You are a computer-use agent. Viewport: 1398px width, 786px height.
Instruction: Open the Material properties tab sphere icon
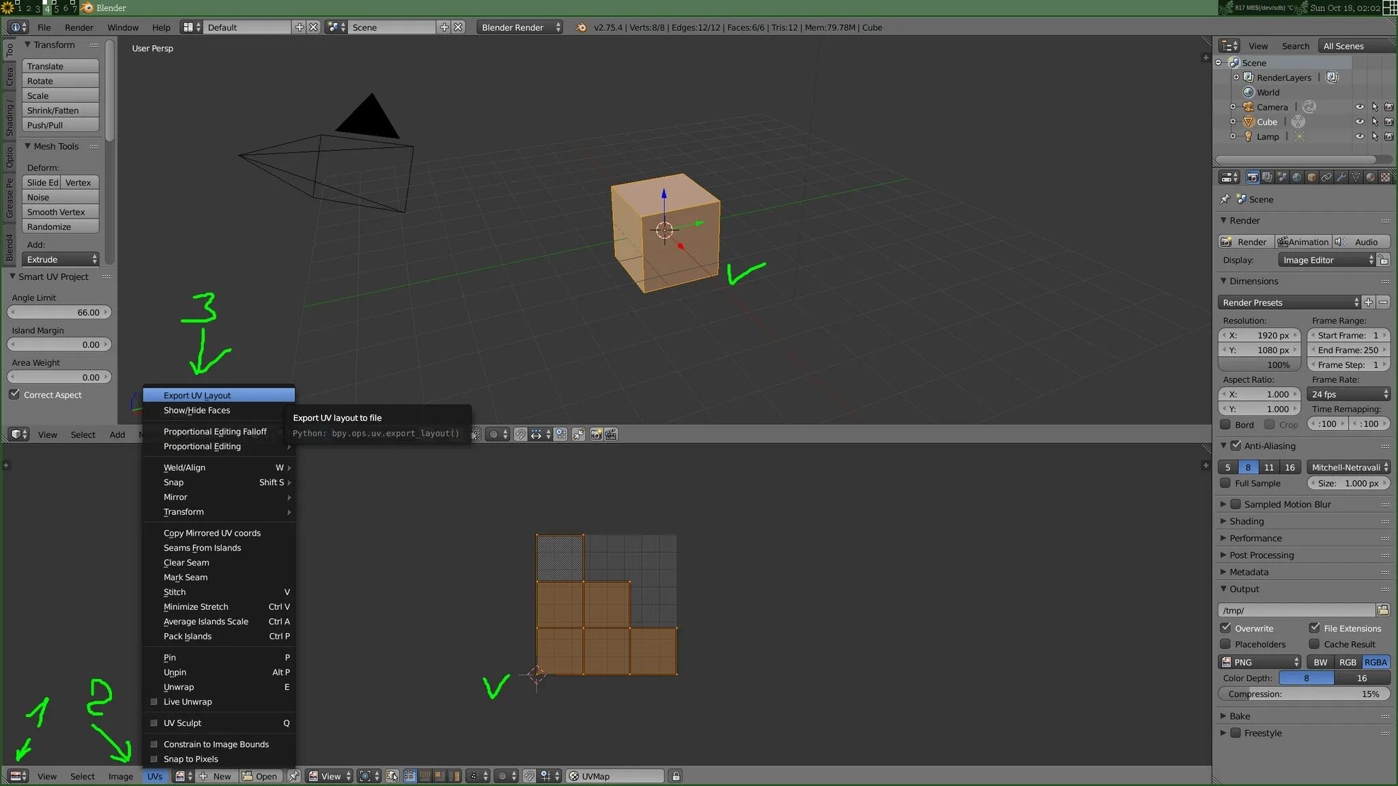click(x=1371, y=177)
